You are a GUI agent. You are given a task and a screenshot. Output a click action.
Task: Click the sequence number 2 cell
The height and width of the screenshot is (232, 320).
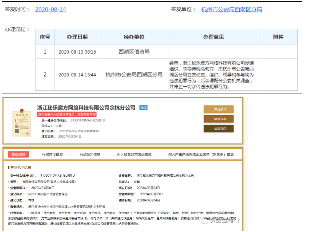click(x=45, y=75)
